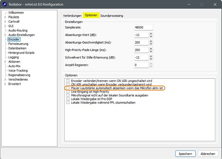This screenshot has height=159, width=222.
Task: Click the mAirList wrench icon in title bar
Action: (x=5, y=4)
